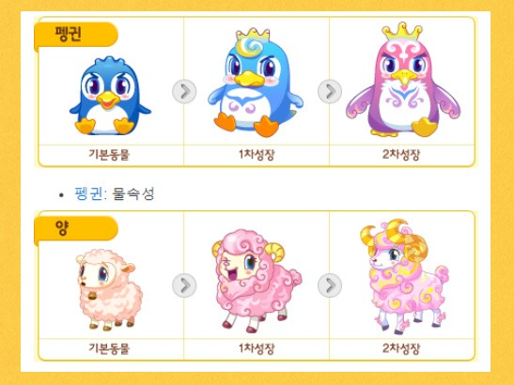Click the 기본동물 label under the penguin

(x=109, y=155)
